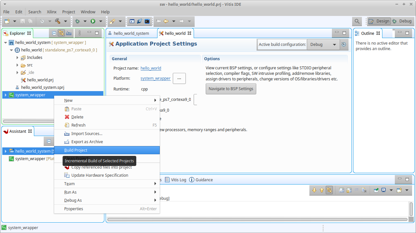Image resolution: width=416 pixels, height=233 pixels.
Task: Collapse the hello_world_system tree node
Action: (6, 43)
